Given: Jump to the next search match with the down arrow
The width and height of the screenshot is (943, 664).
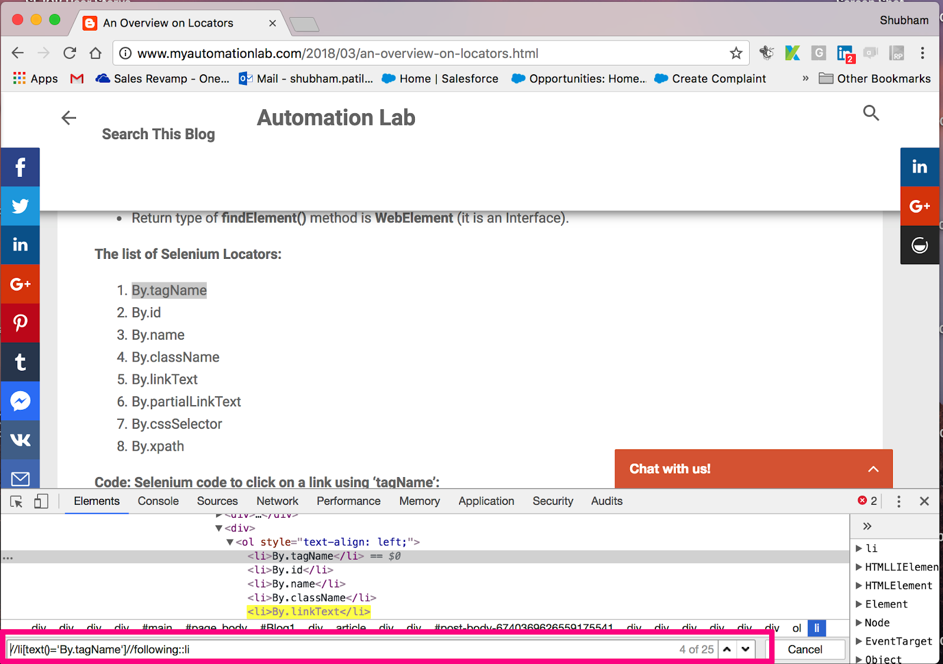Looking at the screenshot, I should pyautogui.click(x=745, y=649).
